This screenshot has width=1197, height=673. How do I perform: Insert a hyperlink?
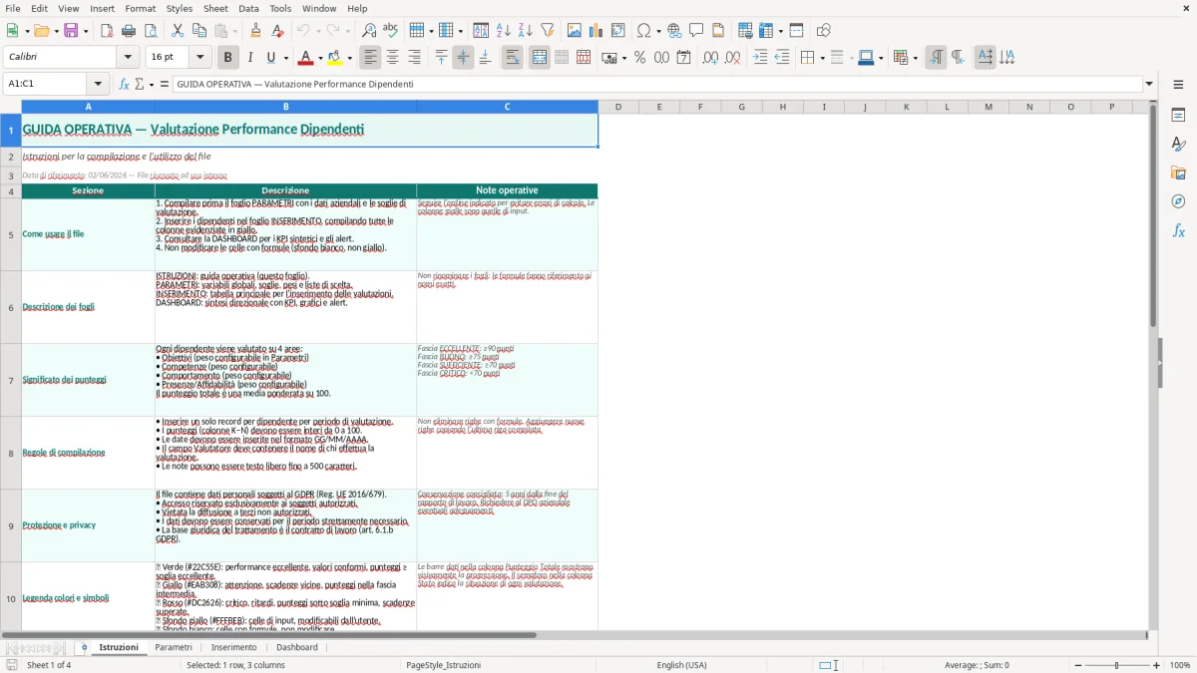pos(674,31)
